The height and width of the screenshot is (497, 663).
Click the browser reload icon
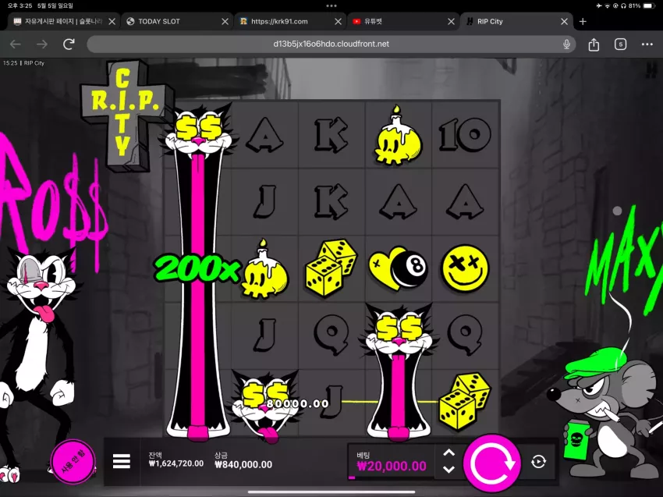click(69, 44)
